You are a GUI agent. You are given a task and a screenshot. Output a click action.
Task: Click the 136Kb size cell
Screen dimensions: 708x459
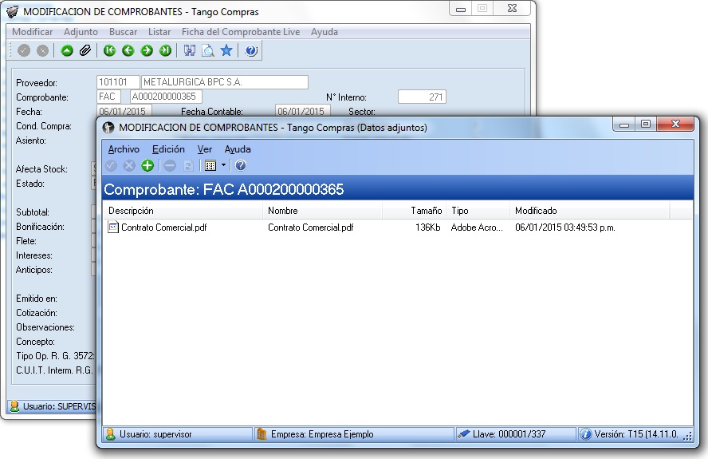[428, 228]
